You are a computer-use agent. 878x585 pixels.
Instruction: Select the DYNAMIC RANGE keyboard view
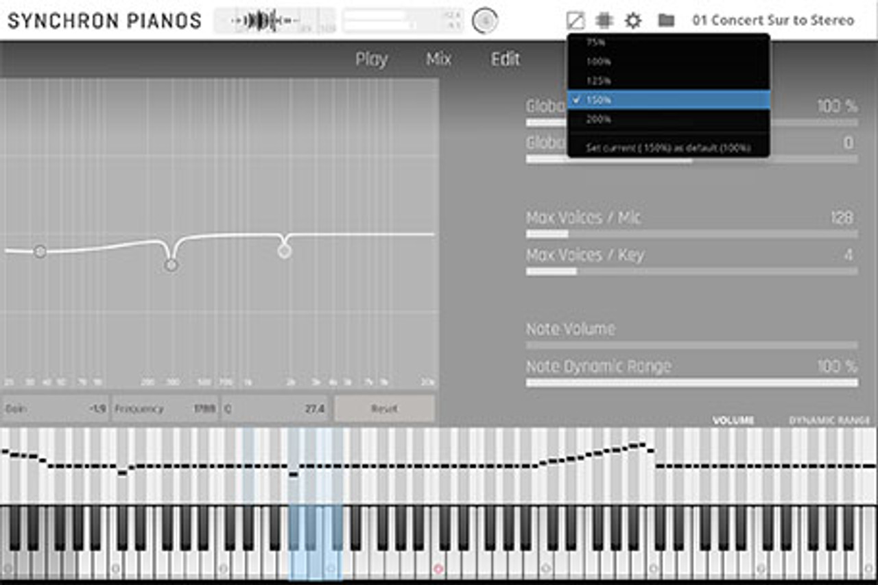tap(829, 420)
